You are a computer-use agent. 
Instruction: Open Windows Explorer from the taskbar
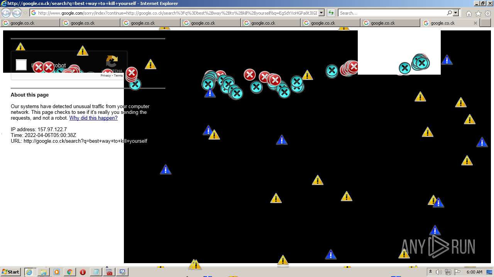pyautogui.click(x=44, y=272)
